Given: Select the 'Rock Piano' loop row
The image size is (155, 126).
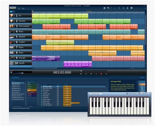Looking at the screenshot, I should click(73, 90).
